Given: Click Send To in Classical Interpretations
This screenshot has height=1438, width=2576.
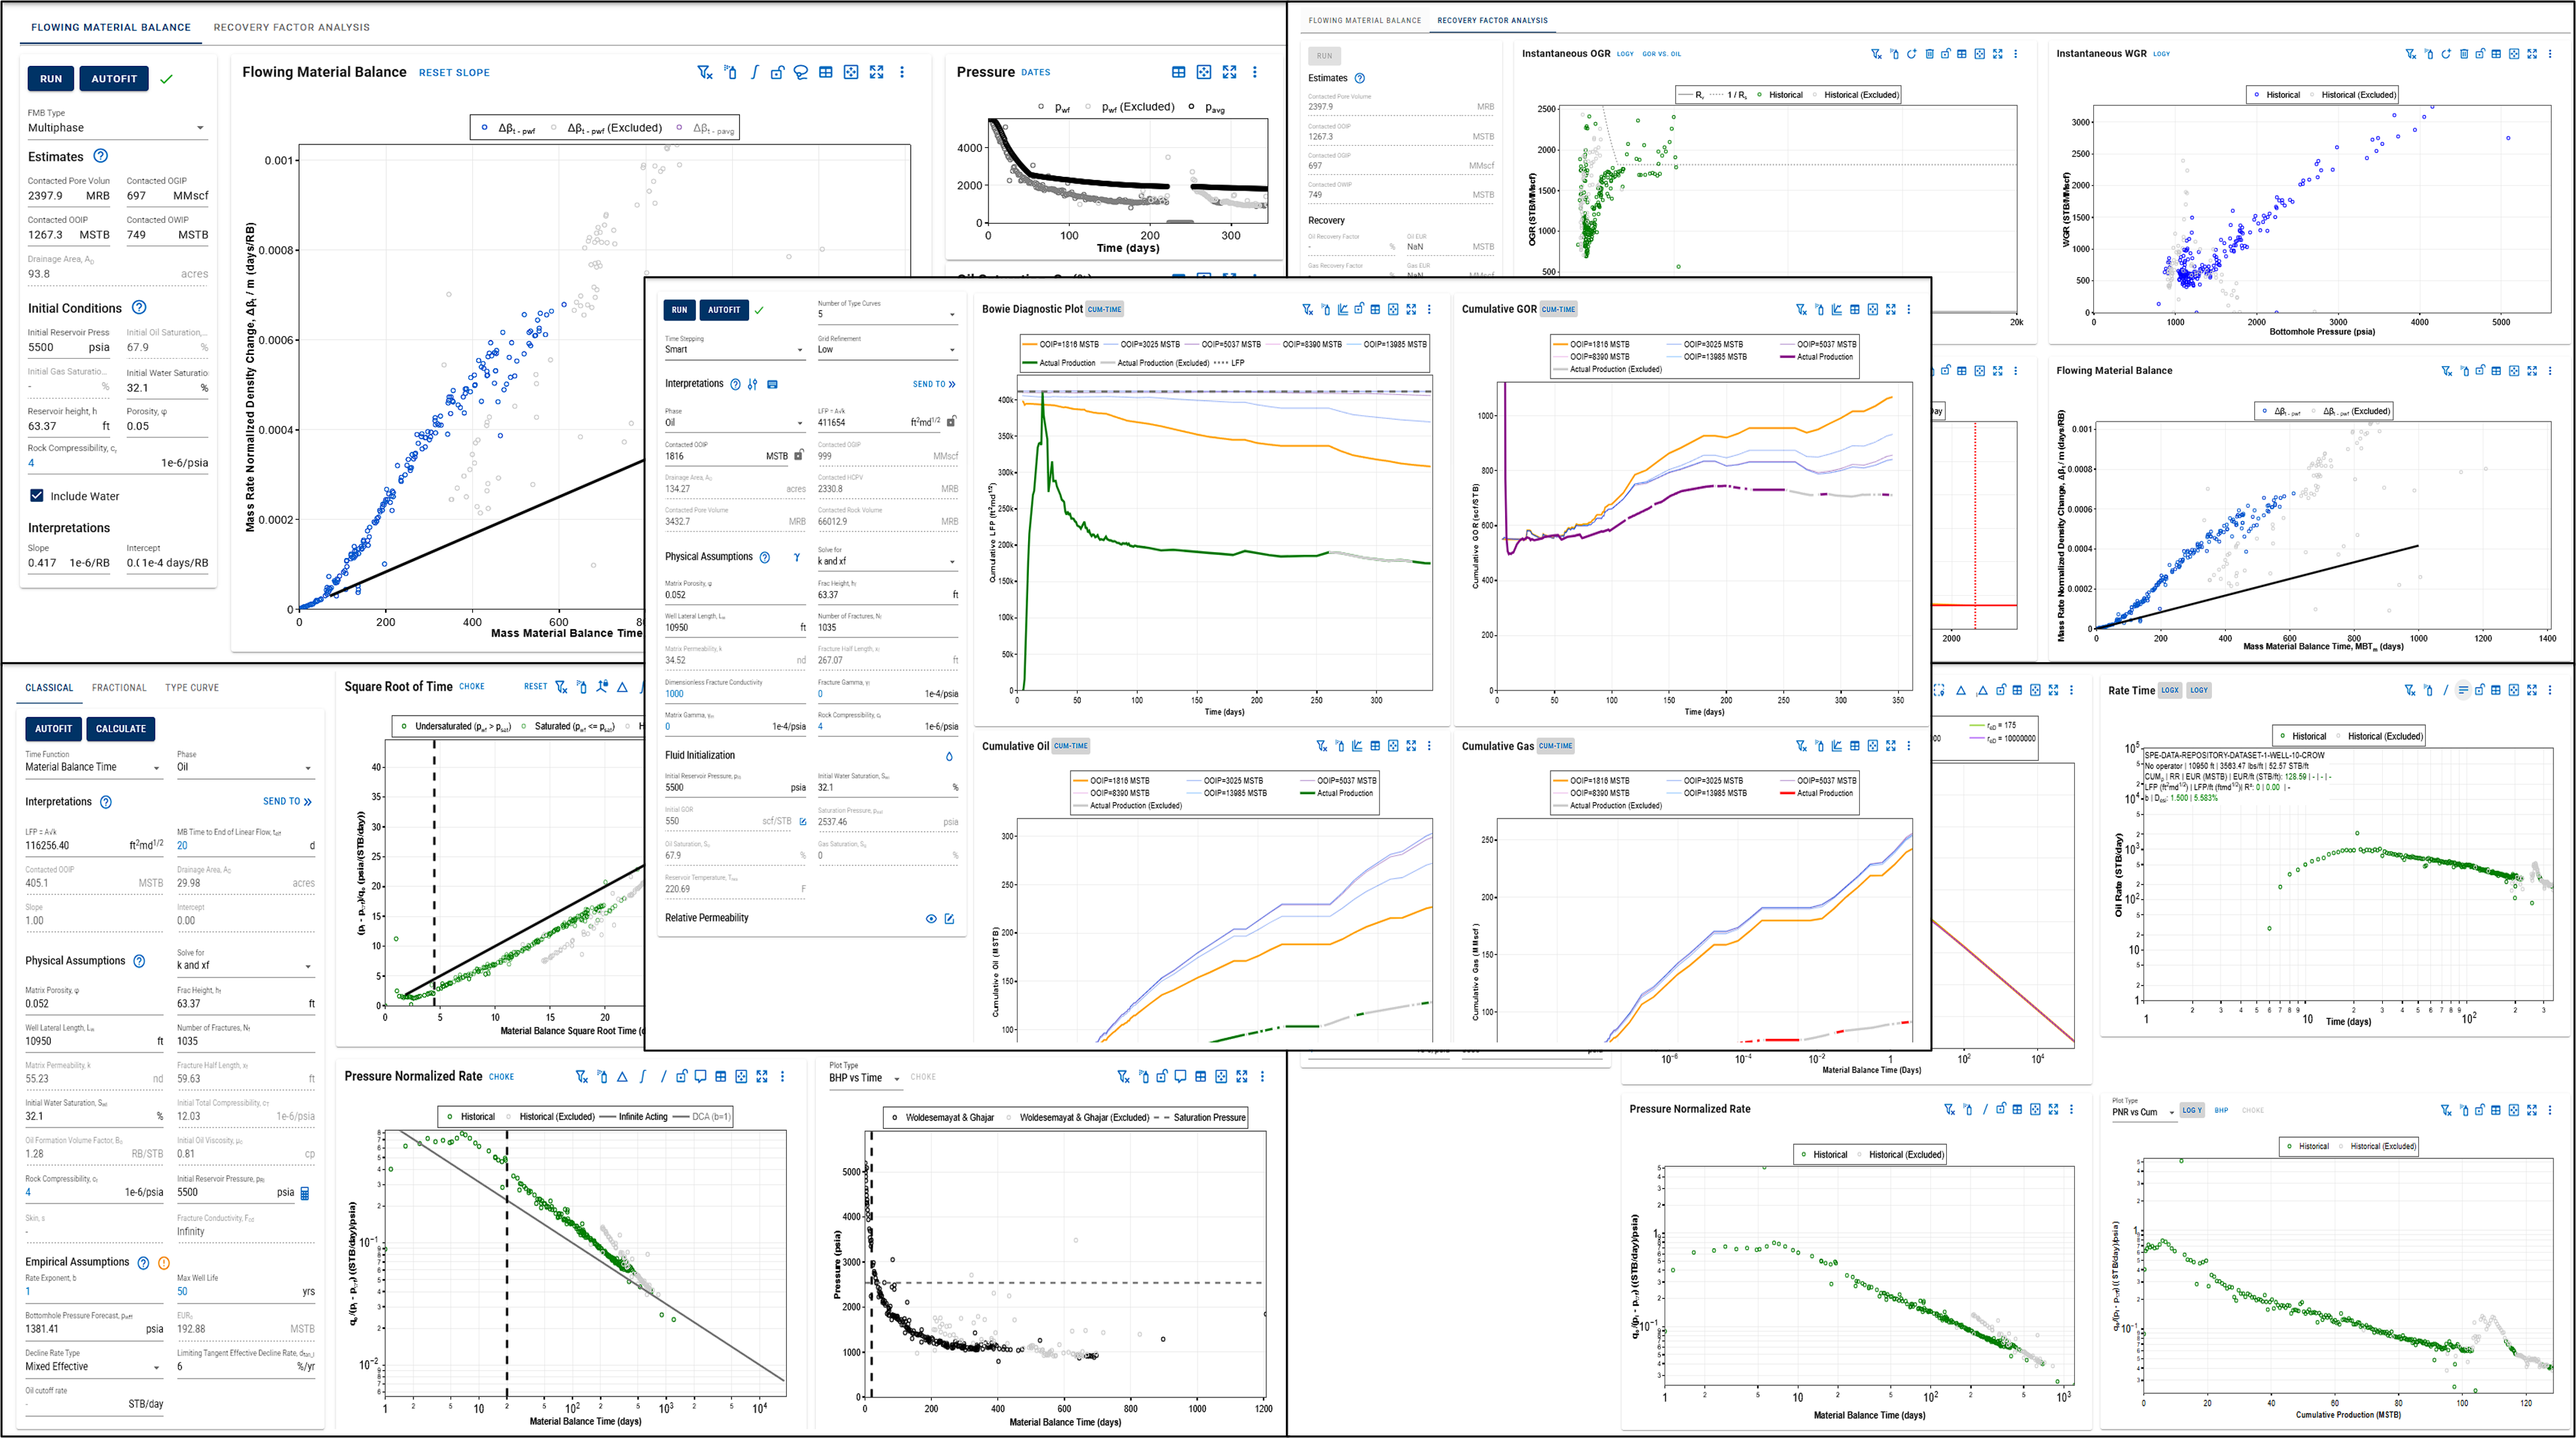Looking at the screenshot, I should (287, 802).
